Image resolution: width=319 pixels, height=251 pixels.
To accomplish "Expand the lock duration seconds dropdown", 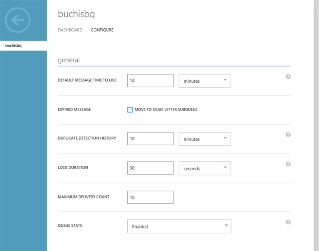I will pyautogui.click(x=204, y=168).
